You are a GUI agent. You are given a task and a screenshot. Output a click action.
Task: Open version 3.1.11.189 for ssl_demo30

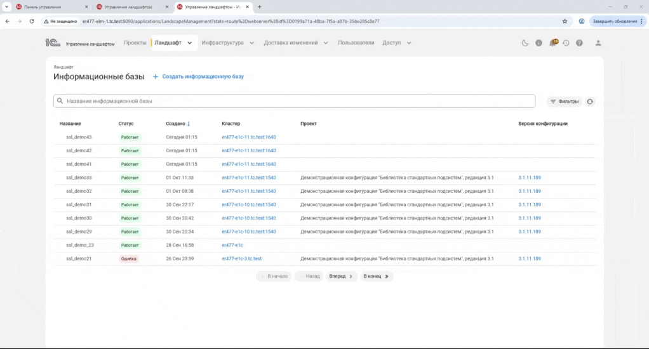point(530,218)
